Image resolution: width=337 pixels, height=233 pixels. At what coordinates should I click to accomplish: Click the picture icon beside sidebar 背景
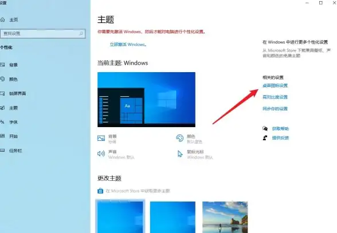tap(2, 65)
